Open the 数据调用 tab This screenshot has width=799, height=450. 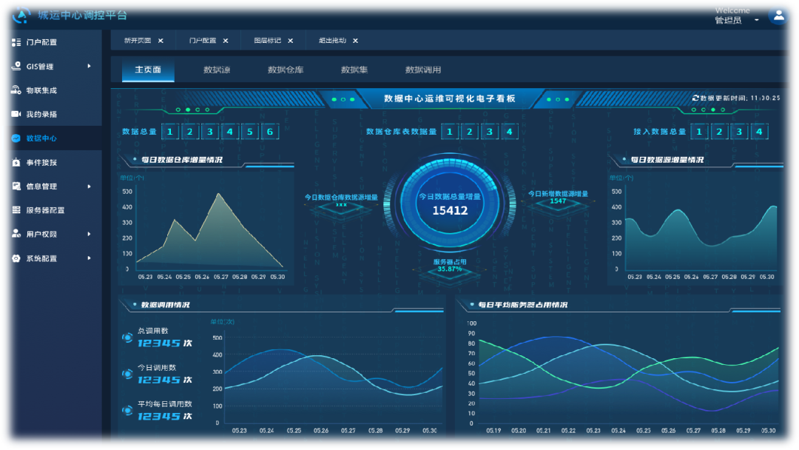tap(423, 70)
